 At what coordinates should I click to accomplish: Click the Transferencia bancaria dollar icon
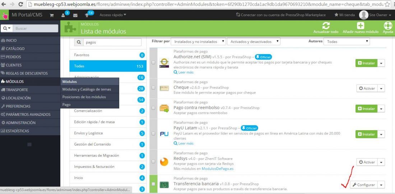(x=164, y=185)
